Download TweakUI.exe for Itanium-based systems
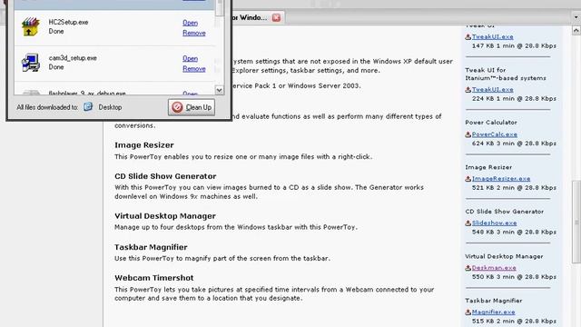Screen dimensions: 581x327 pos(492,89)
